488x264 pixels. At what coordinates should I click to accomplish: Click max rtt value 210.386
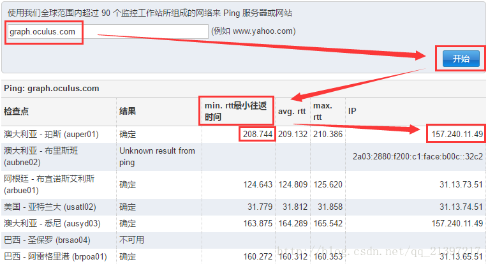coord(328,134)
